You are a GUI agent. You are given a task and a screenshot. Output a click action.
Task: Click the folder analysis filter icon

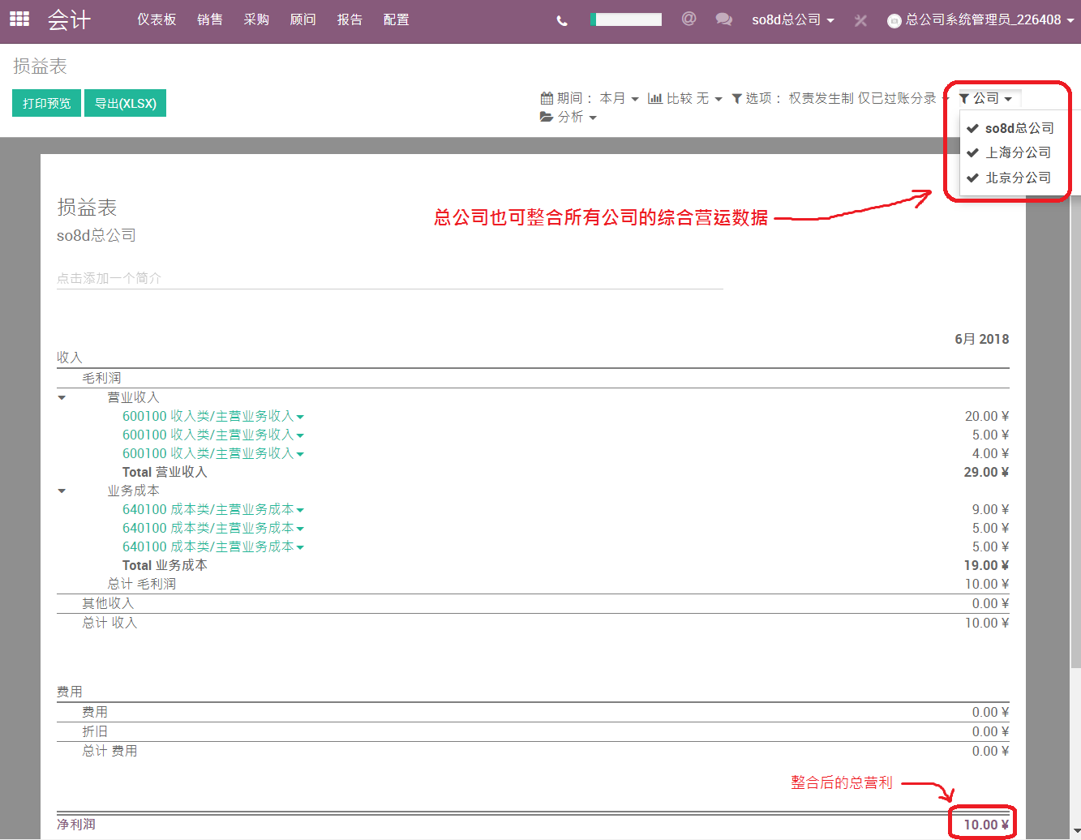(547, 117)
